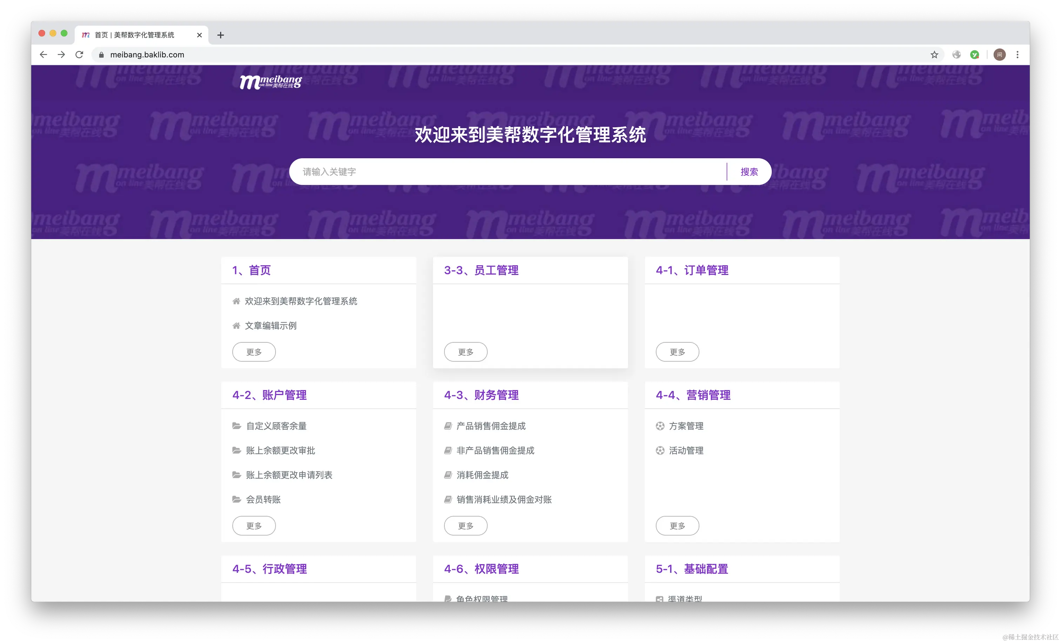Open 自定义顾客余量 article

276,426
